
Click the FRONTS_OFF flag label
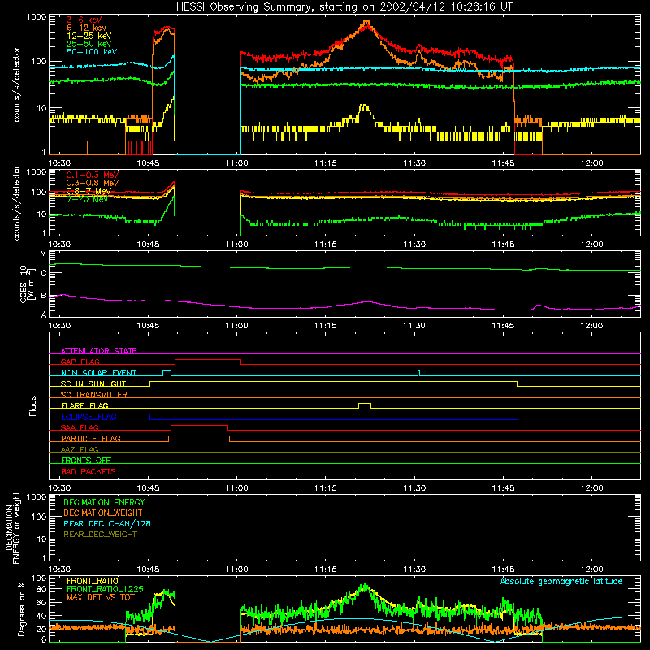pyautogui.click(x=86, y=460)
